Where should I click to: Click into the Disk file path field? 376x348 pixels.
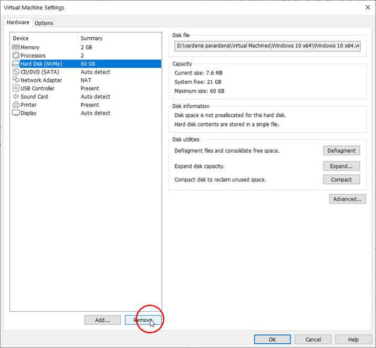[268, 46]
